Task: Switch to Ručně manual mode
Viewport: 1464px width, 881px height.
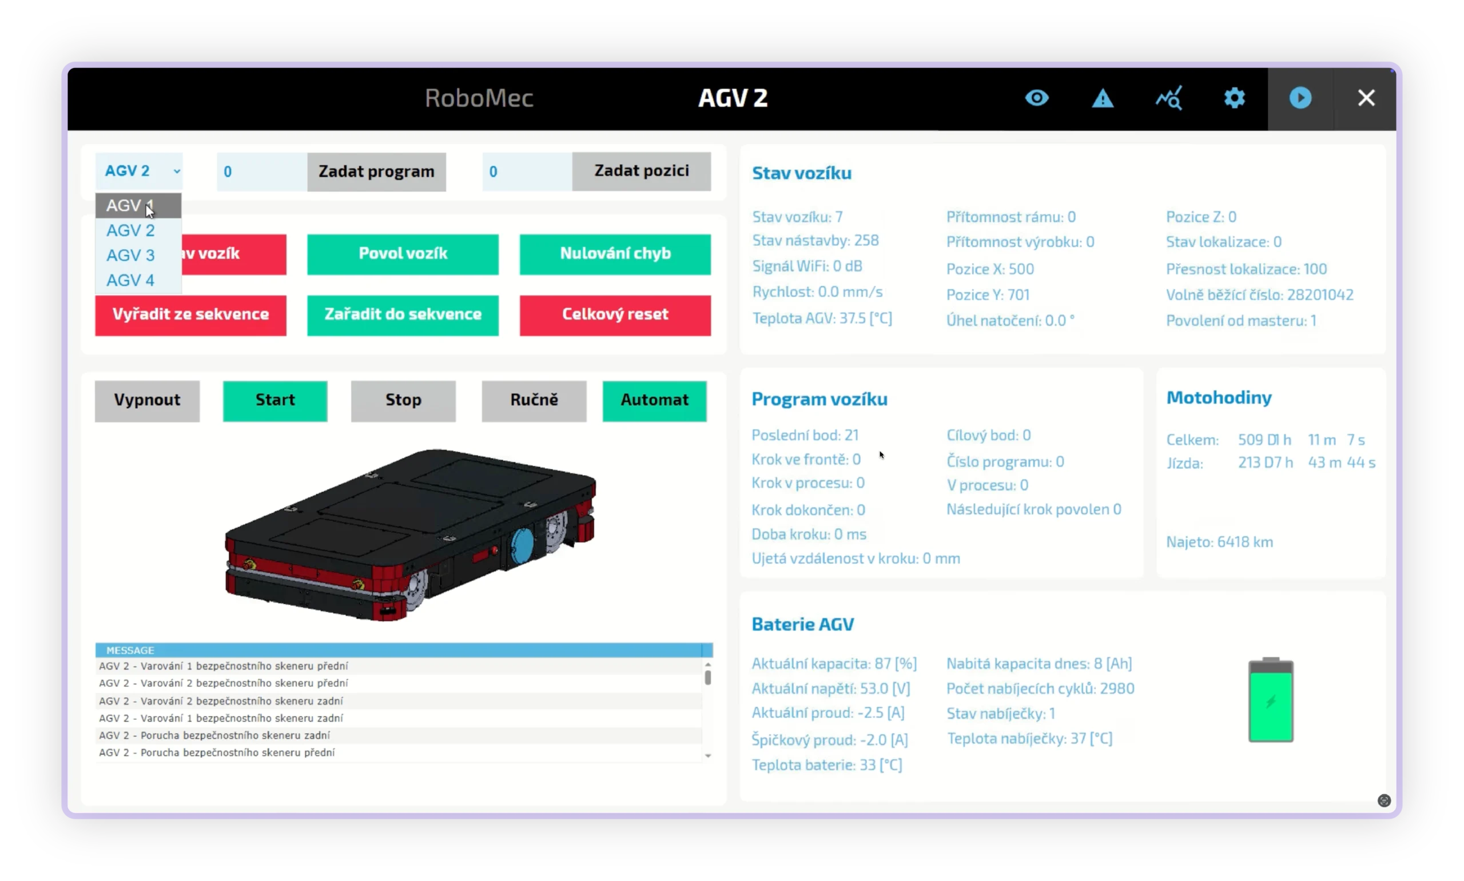Action: pos(534,401)
